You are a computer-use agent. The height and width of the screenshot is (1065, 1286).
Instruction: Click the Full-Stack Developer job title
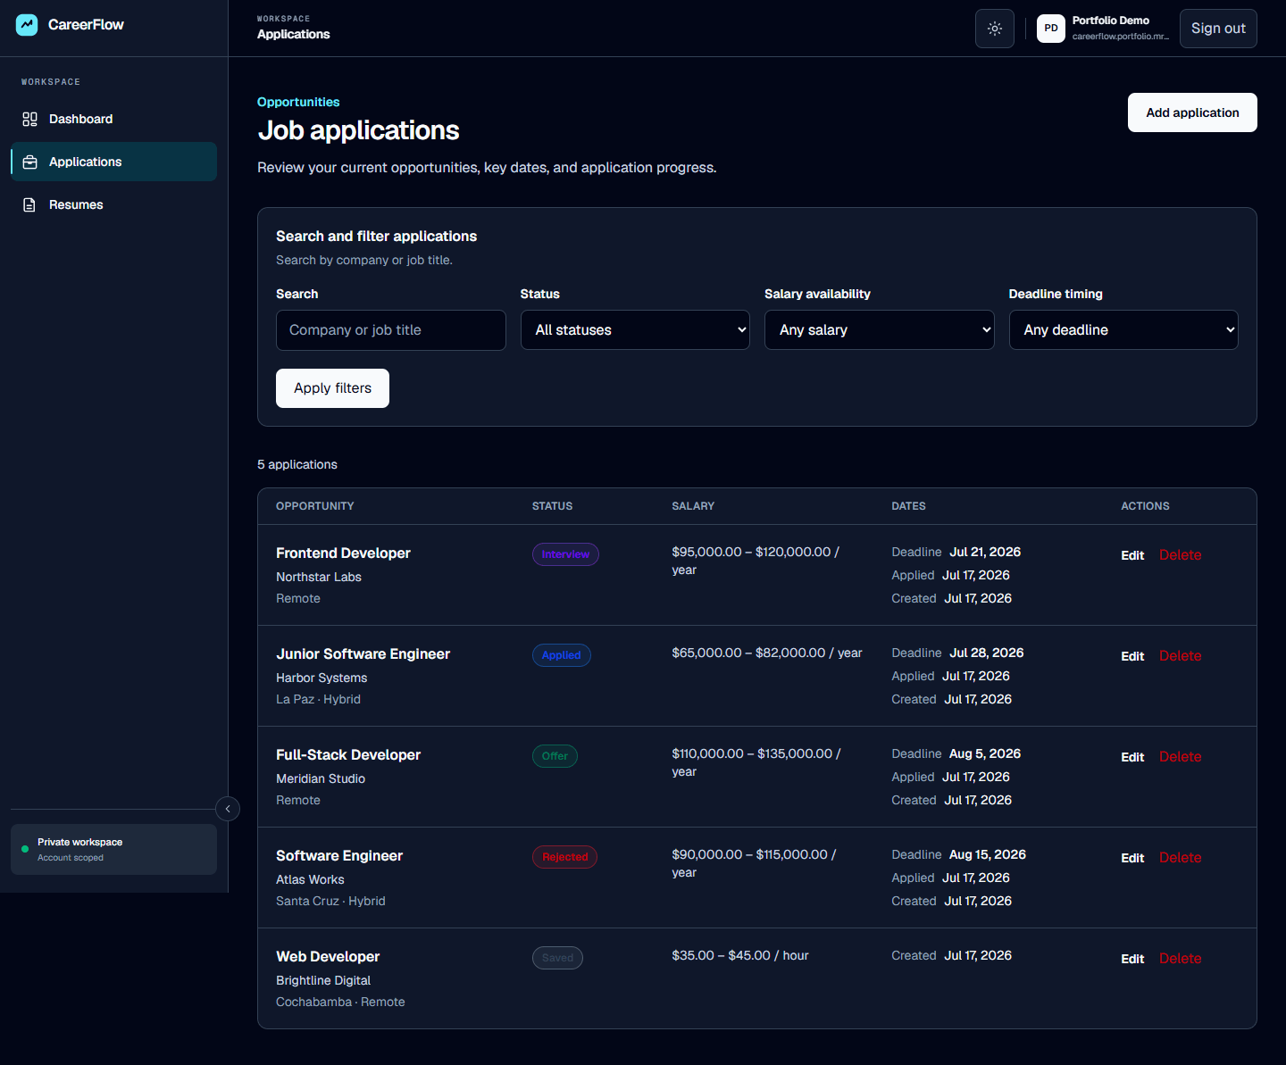[348, 755]
